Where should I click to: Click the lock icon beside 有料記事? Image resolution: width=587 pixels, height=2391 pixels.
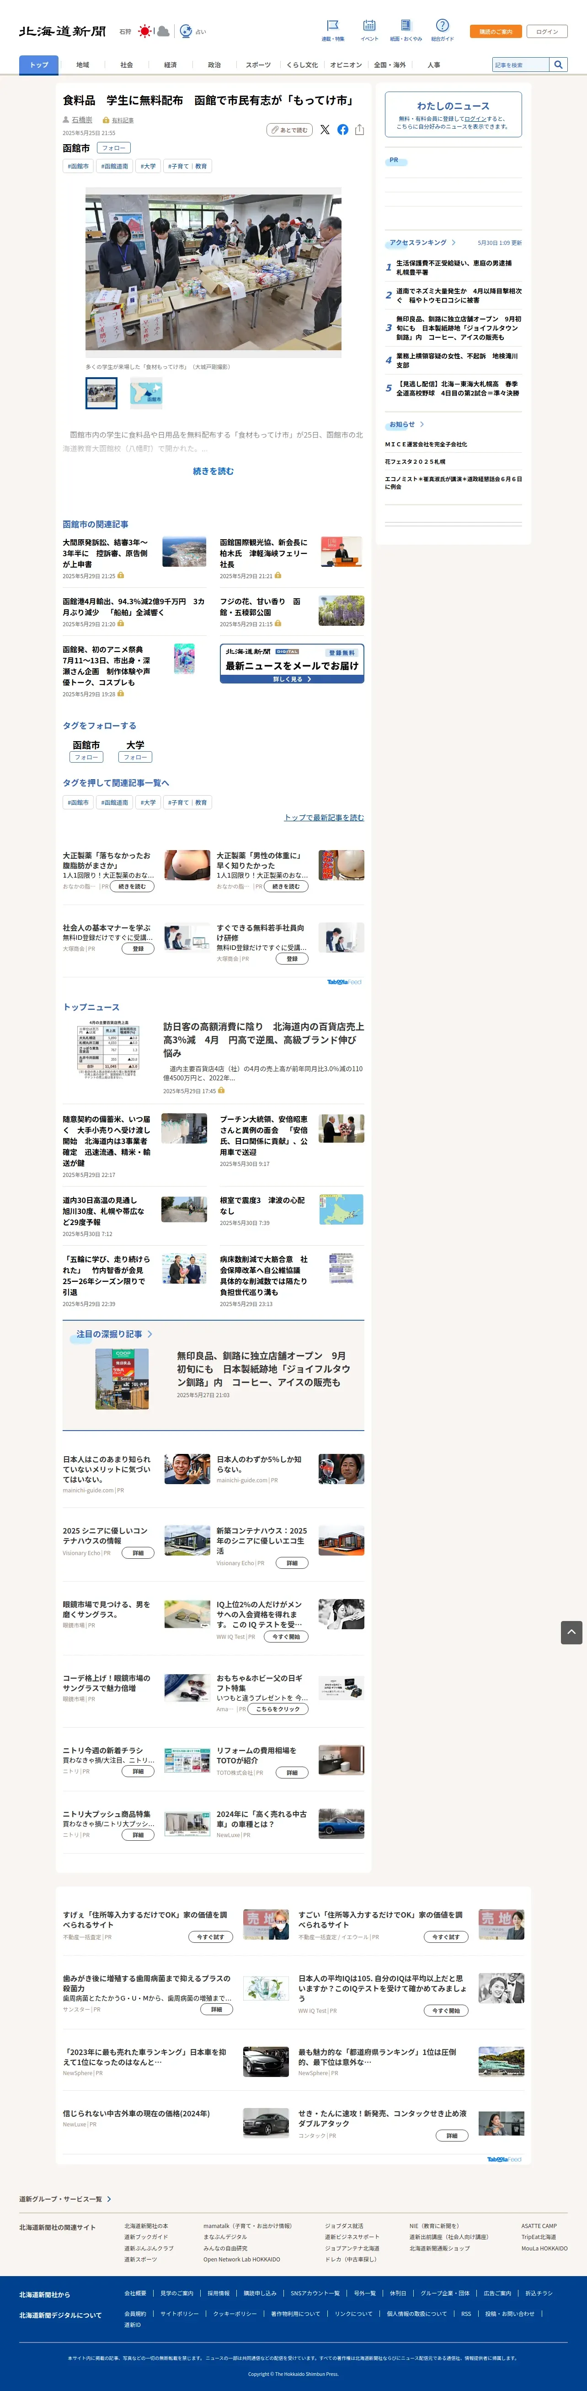tap(106, 120)
